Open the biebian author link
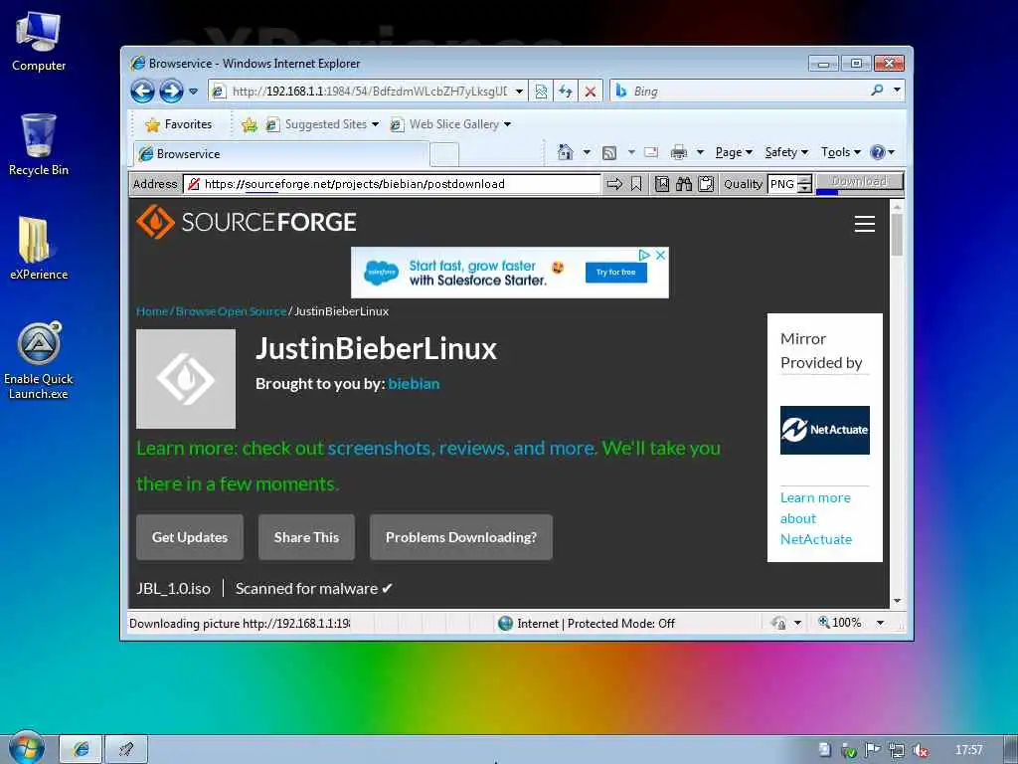The image size is (1018, 764). (x=414, y=384)
